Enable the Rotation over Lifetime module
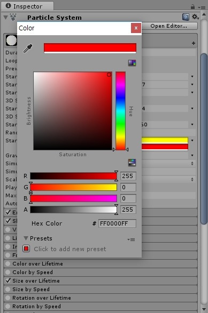Screen dimensions: 208x313 click(x=8, y=298)
